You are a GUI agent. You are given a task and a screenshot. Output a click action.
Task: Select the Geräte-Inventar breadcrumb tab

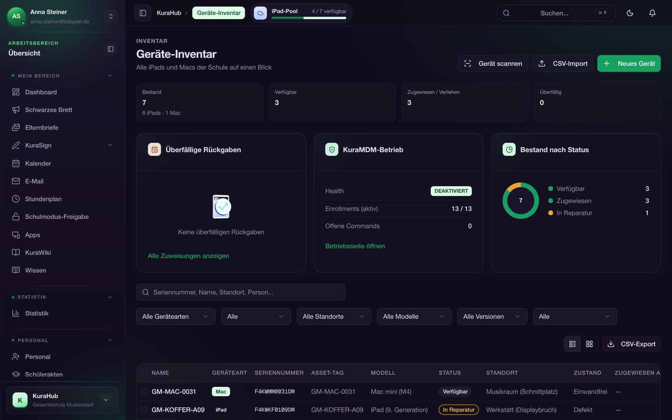click(219, 13)
